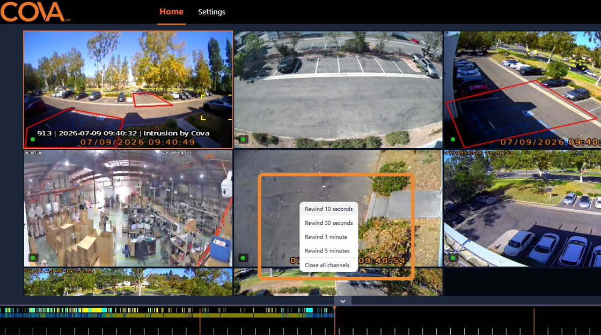The height and width of the screenshot is (335, 601).
Task: Collapse the timeline with the chevron button
Action: coord(343,301)
